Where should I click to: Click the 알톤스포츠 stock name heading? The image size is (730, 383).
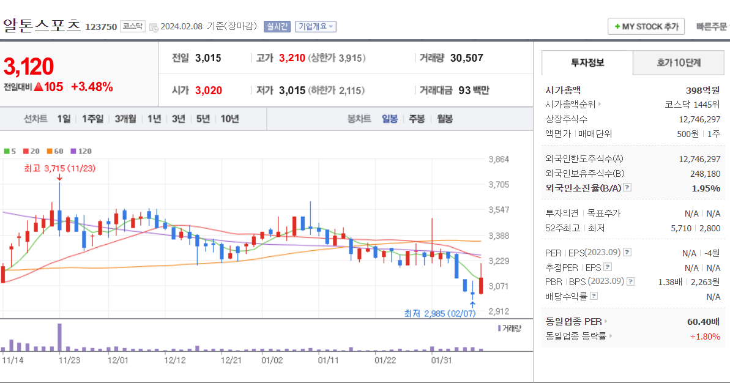(42, 25)
